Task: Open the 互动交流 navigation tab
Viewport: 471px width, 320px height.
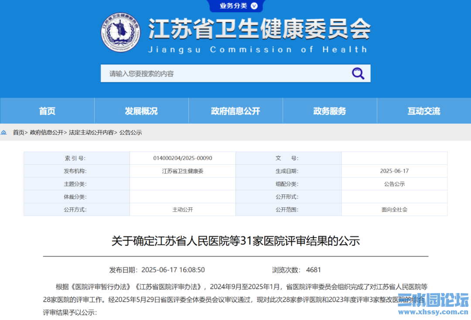Action: [x=424, y=111]
